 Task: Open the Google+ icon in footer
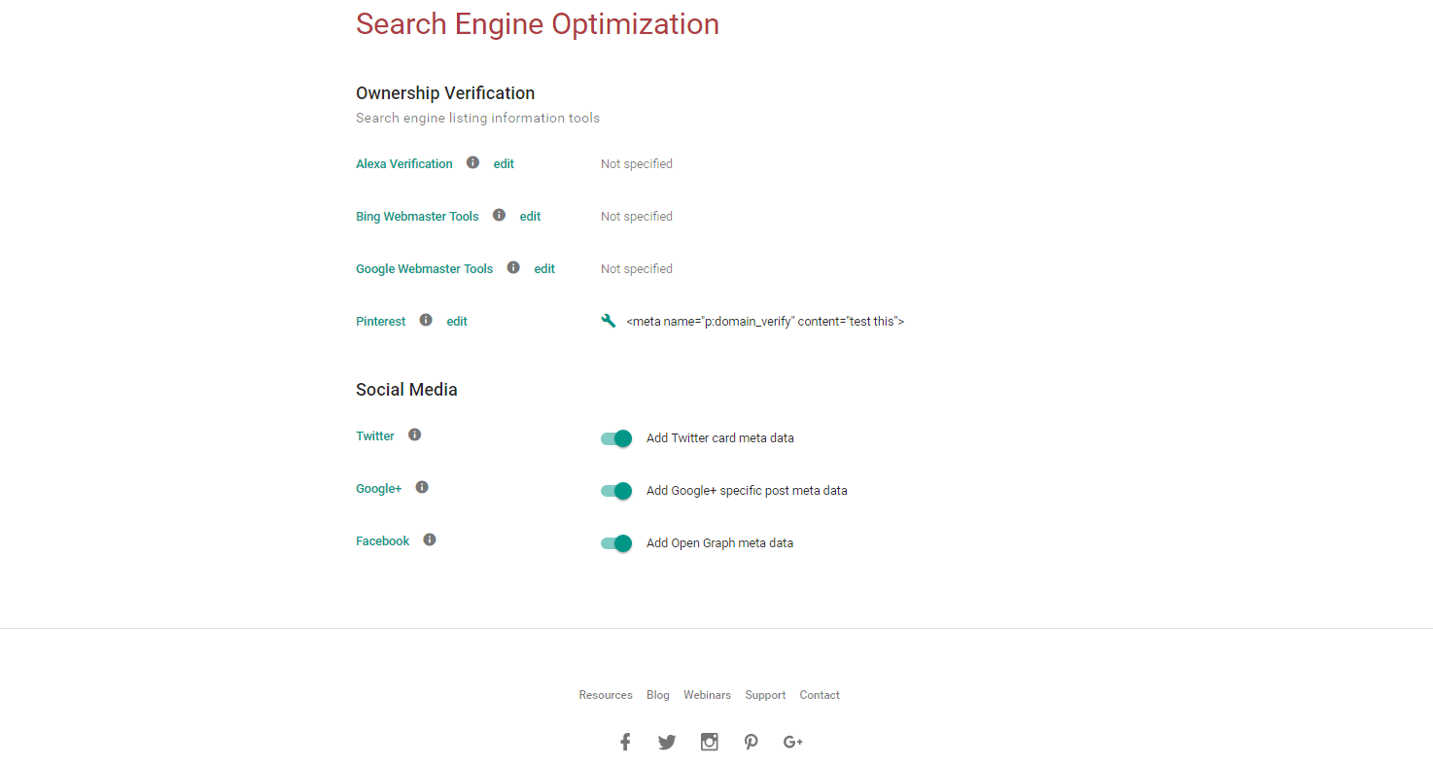pyautogui.click(x=792, y=743)
